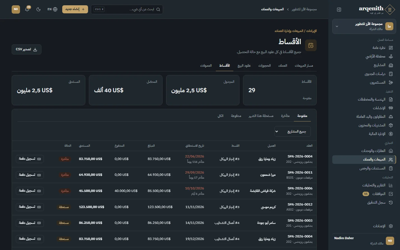Screen dimensions: 400x250
Task: Select the الأقساط tab
Action: pyautogui.click(x=224, y=66)
